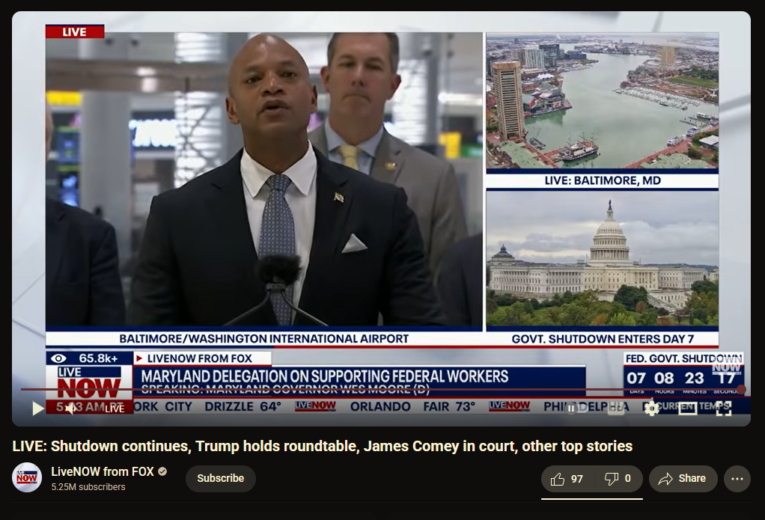Toggle the autoplay switch

pyautogui.click(x=573, y=409)
